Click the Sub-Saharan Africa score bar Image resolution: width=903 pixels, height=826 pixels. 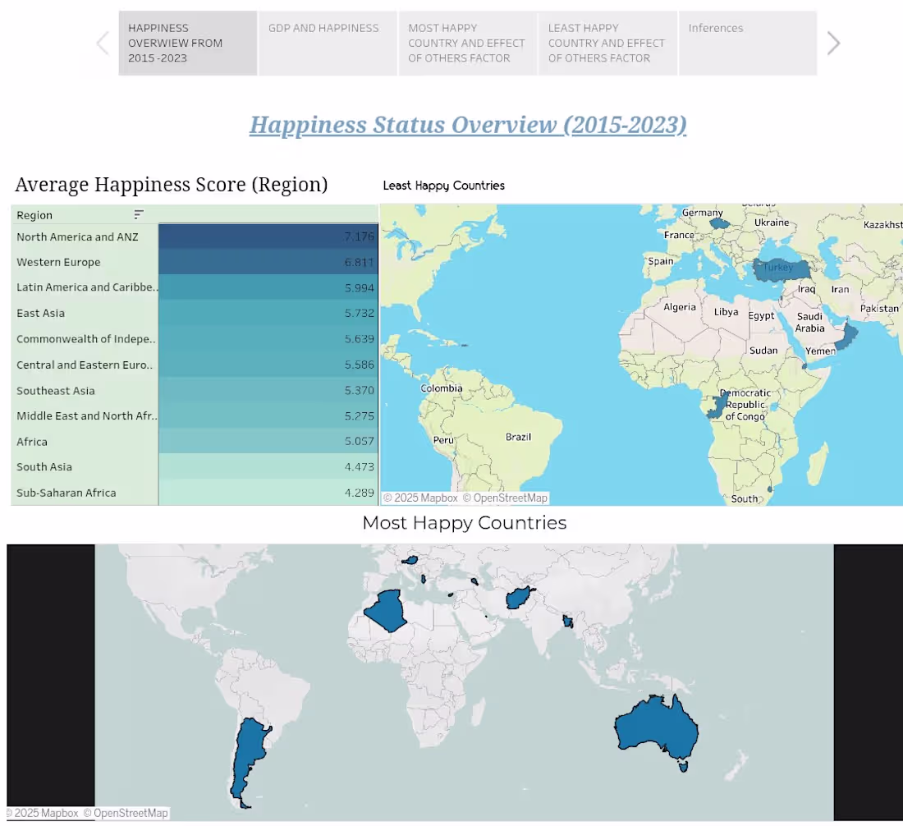(267, 492)
